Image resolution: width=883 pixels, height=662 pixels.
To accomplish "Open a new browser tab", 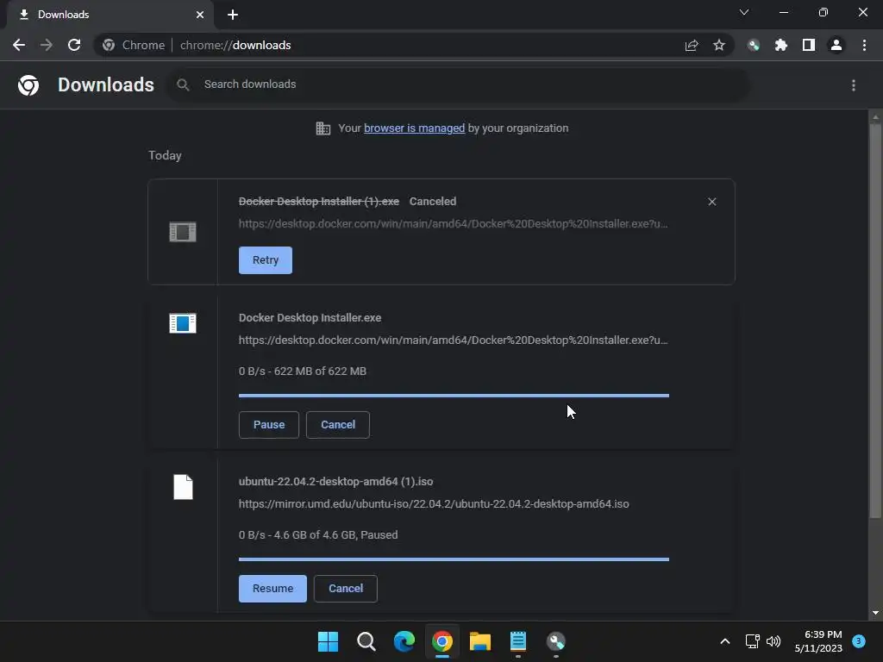I will coord(233,15).
